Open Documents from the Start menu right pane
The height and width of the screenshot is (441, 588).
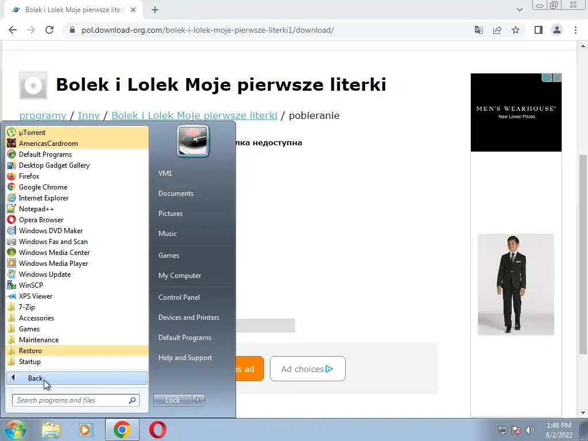176,193
